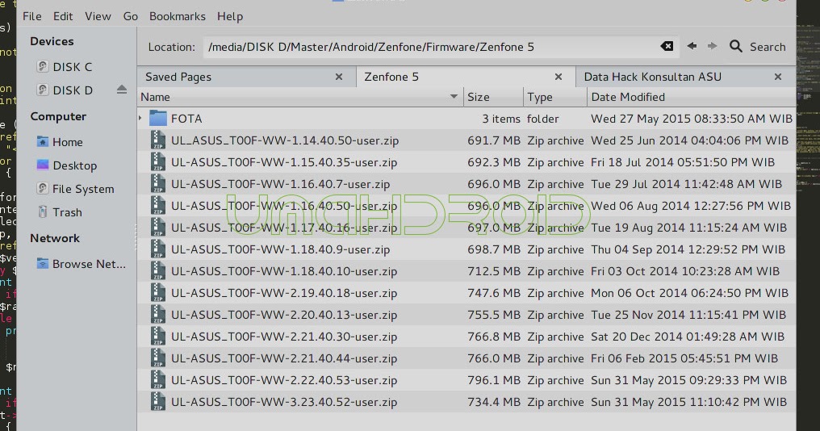This screenshot has height=431, width=820.
Task: Sort by the Size column header
Action: [493, 97]
